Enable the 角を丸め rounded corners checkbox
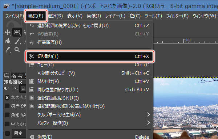 (x=7, y=115)
